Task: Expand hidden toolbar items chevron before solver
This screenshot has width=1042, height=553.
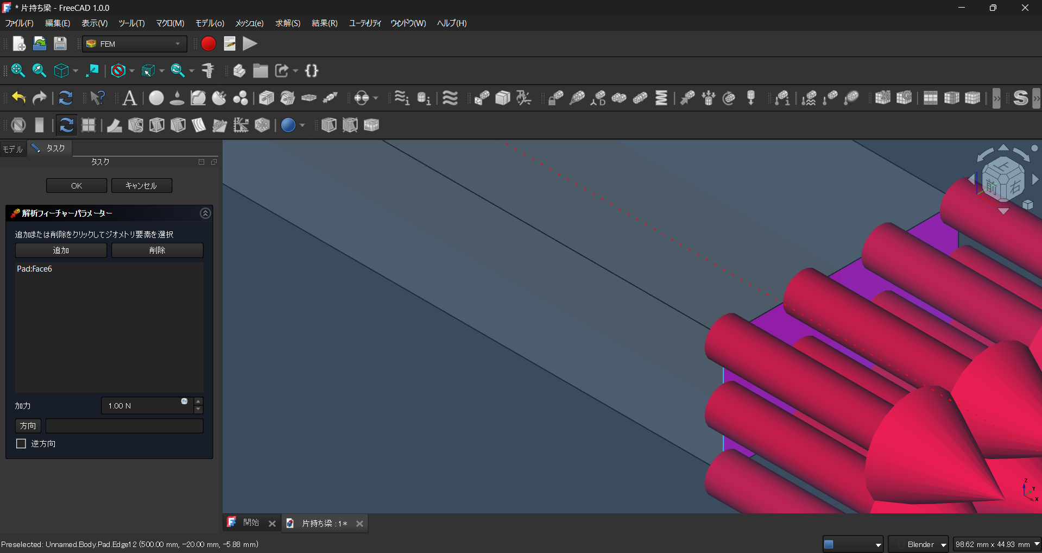Action: coord(996,98)
